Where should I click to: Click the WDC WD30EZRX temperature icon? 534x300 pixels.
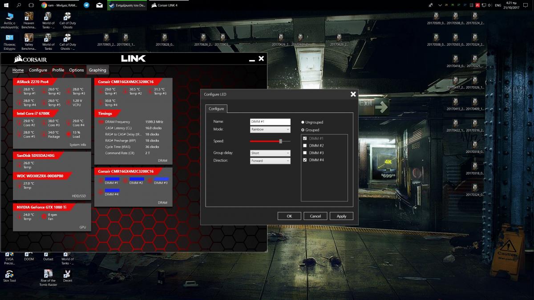click(x=19, y=185)
